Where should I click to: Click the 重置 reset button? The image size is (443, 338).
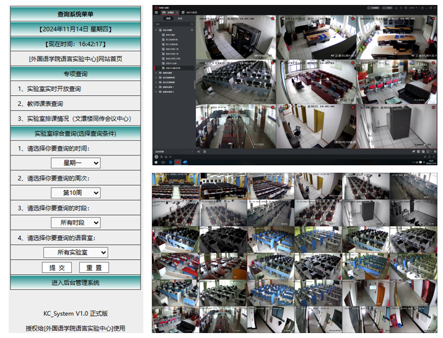tap(94, 267)
